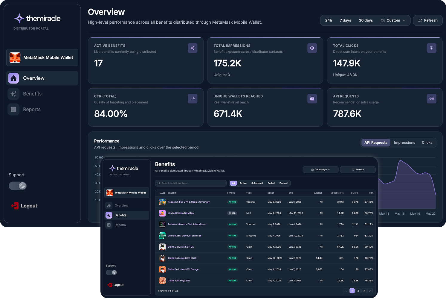
Task: Toggle dark mode switch in Benefits window sidebar
Action: 111,272
